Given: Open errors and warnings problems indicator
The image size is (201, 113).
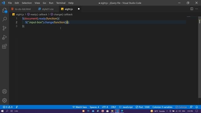Looking at the screenshot, I should pyautogui.click(x=8, y=107).
